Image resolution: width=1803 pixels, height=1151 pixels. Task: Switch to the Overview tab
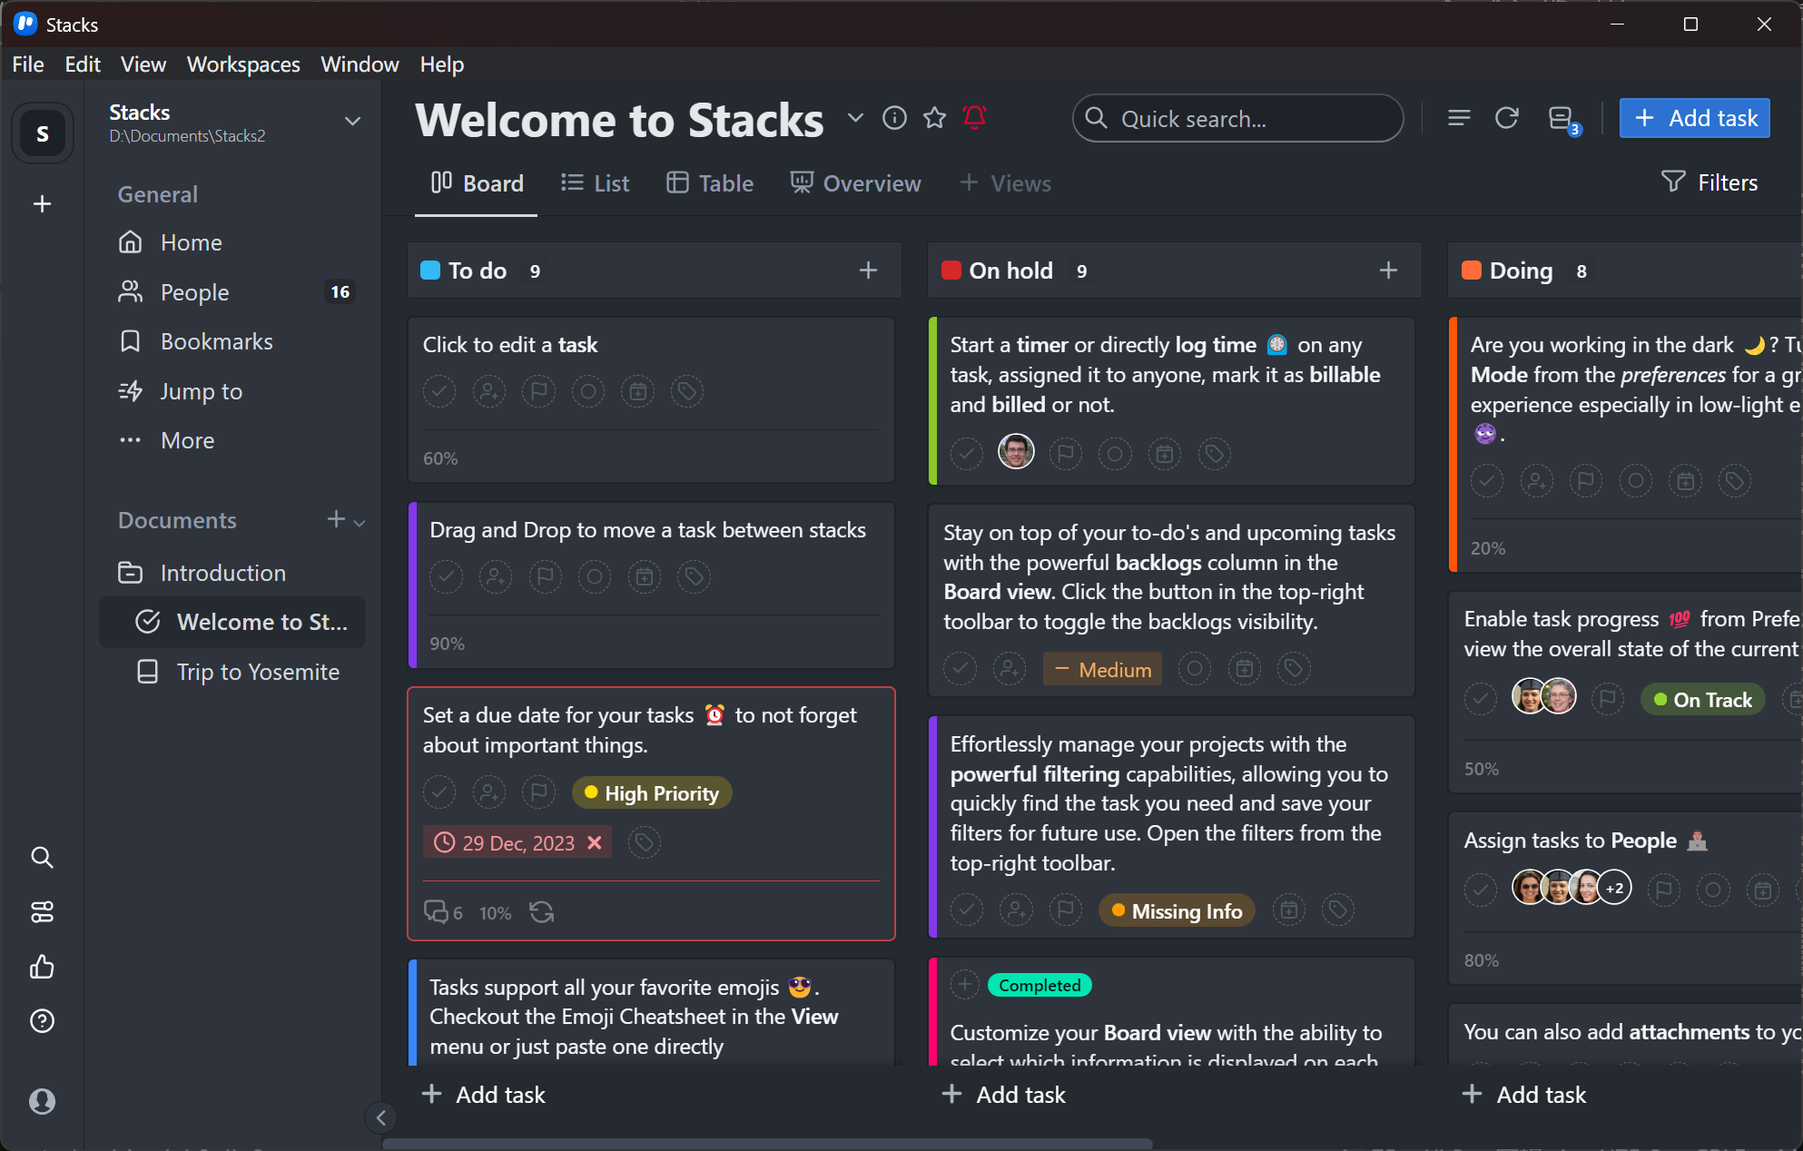coord(855,183)
